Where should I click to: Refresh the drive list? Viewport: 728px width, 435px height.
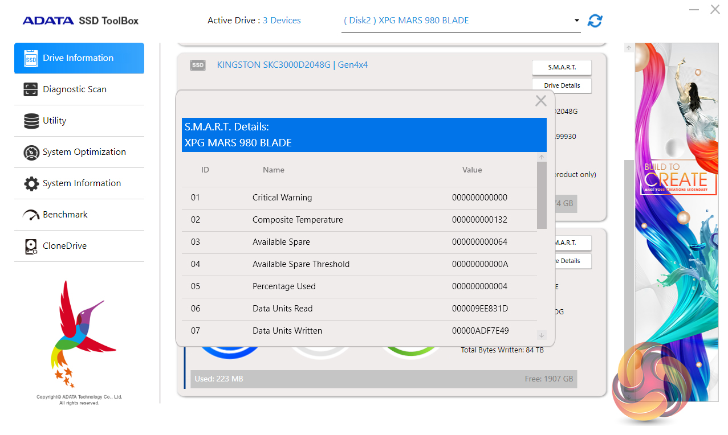595,20
